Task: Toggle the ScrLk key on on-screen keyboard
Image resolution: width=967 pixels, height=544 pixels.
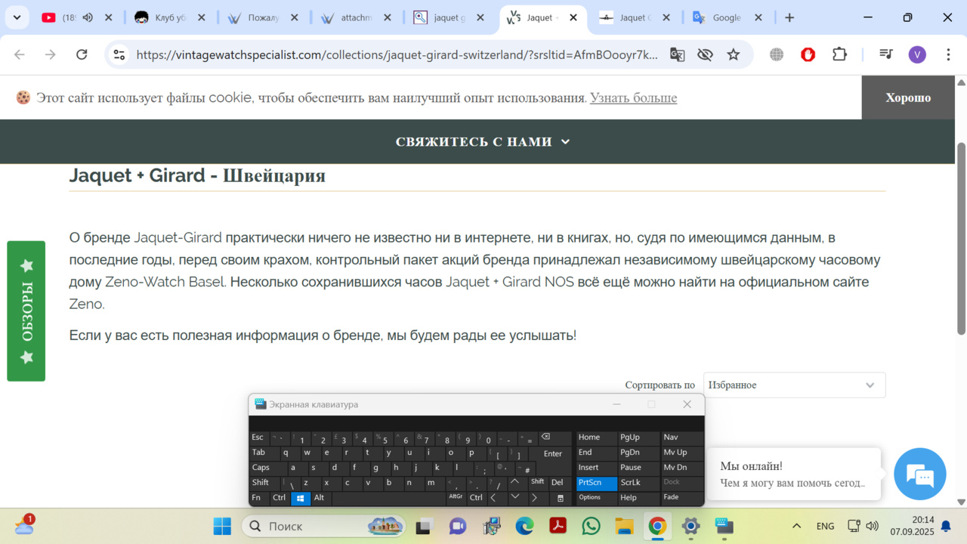Action: tap(630, 483)
